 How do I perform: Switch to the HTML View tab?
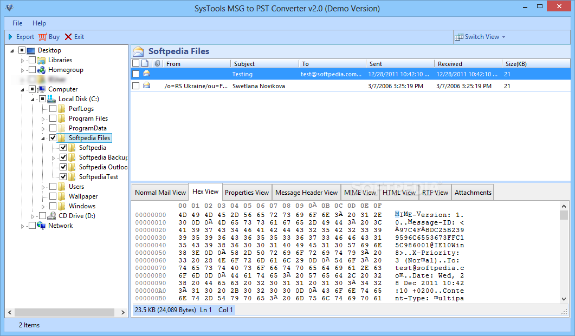click(399, 193)
